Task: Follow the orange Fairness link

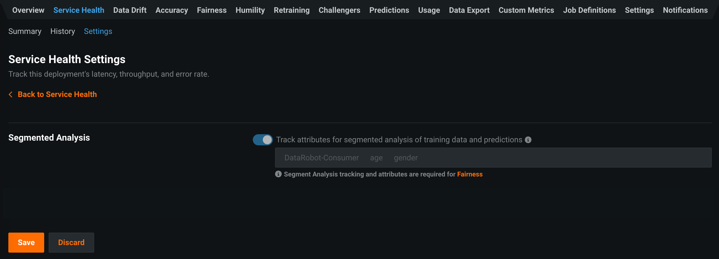Action: [470, 174]
